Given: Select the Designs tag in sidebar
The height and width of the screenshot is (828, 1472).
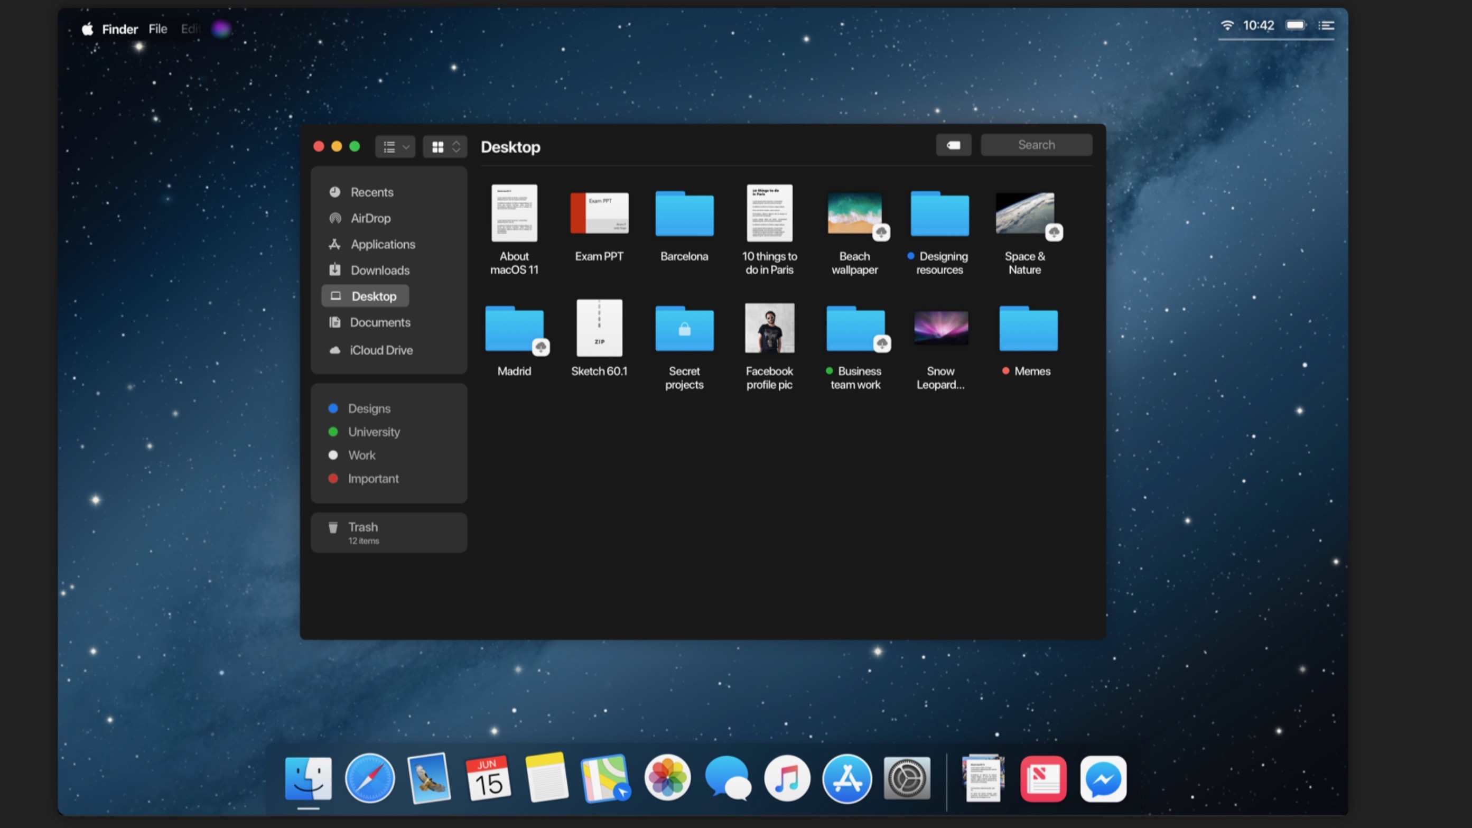Looking at the screenshot, I should click(x=369, y=408).
